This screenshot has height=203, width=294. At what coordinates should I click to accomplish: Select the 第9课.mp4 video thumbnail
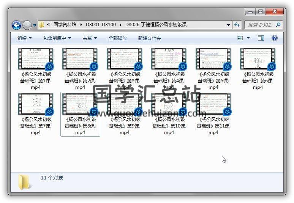pyautogui.click(x=125, y=104)
